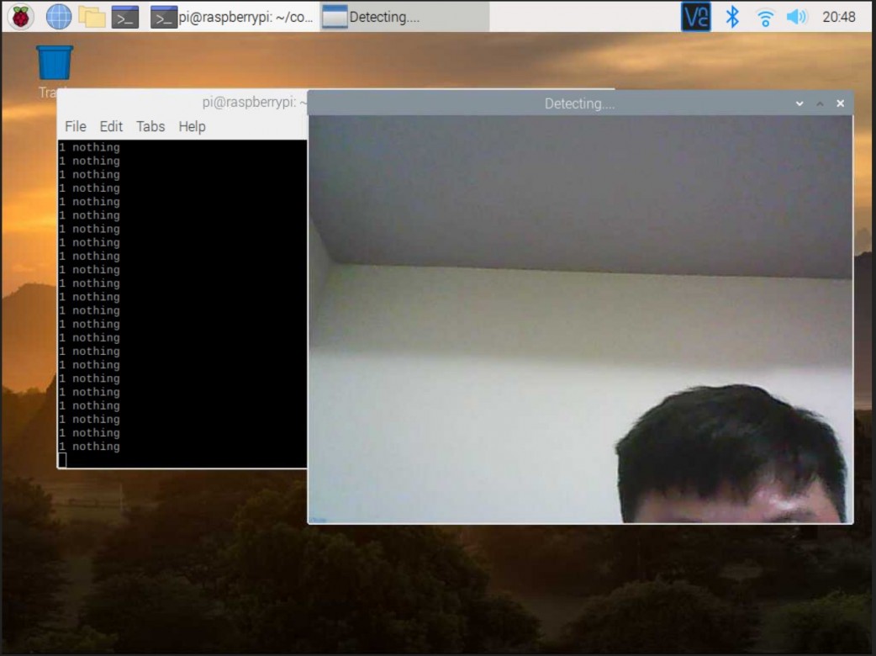Open the File Manager folder icon

point(91,16)
